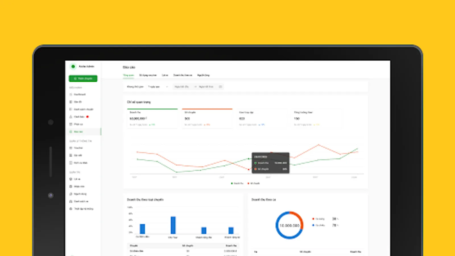Click the last sidebar settings item icon
Image resolution: width=455 pixels, height=256 pixels.
tap(71, 209)
